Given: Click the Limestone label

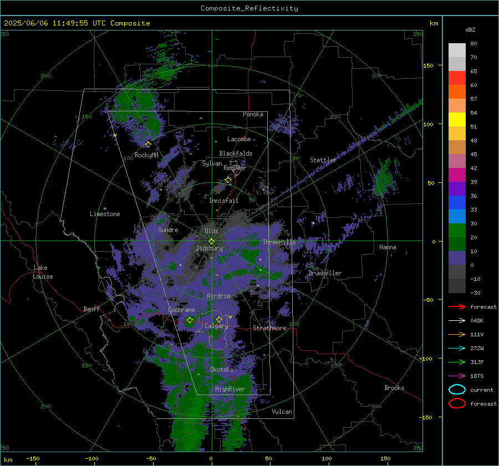Looking at the screenshot, I should pos(105,214).
